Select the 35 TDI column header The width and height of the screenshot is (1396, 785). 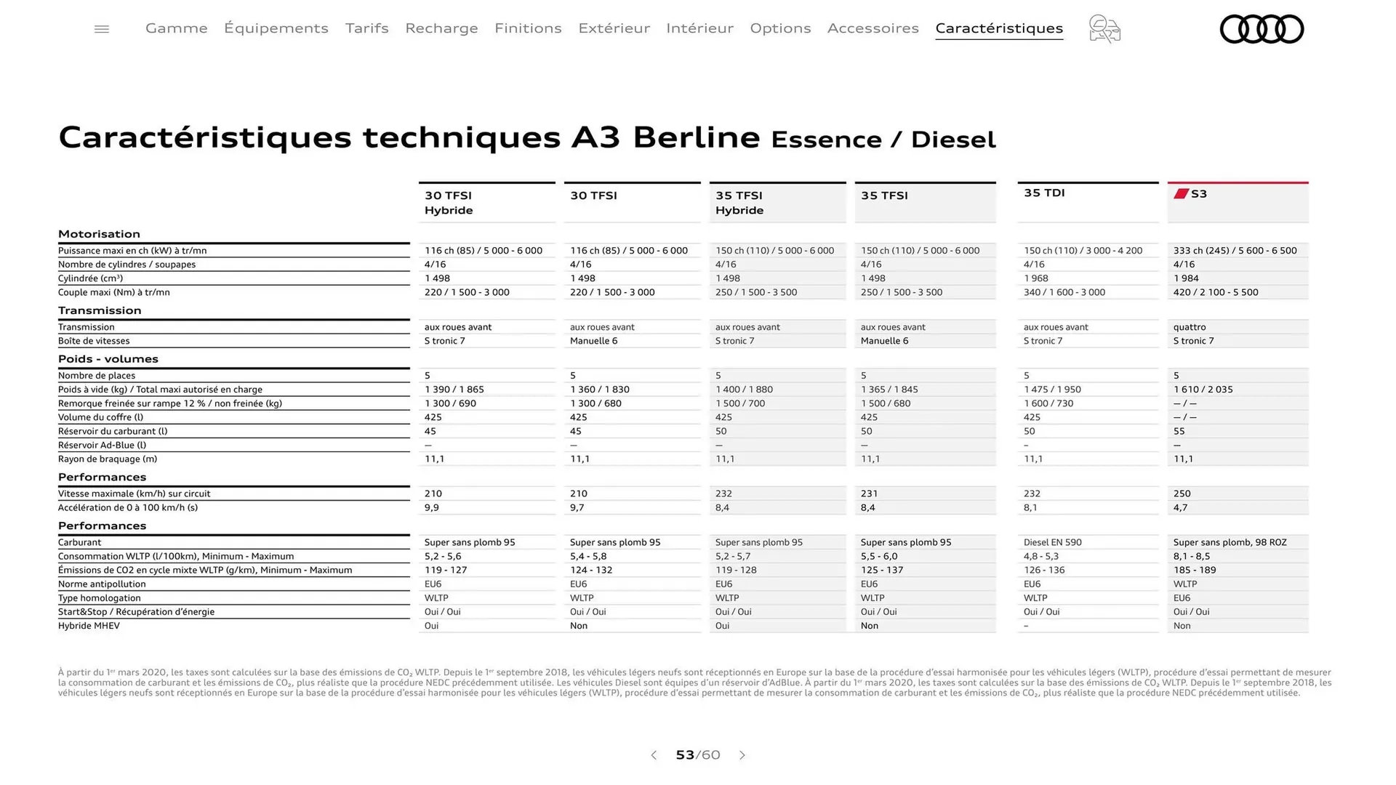(1044, 193)
